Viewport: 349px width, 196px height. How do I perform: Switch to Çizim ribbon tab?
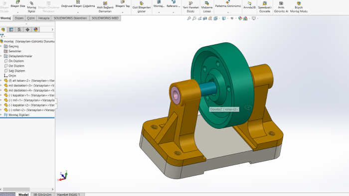point(31,18)
